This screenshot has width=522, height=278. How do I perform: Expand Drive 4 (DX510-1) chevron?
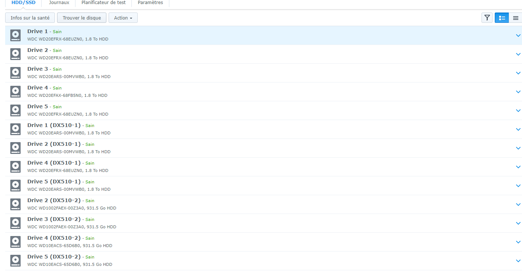[x=518, y=167]
